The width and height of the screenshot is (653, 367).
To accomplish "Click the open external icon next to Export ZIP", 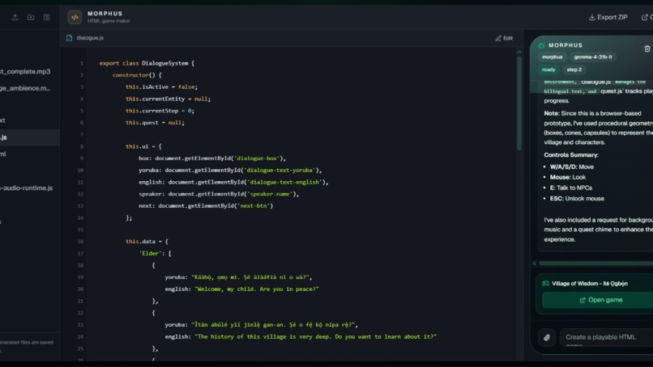I will [x=645, y=18].
